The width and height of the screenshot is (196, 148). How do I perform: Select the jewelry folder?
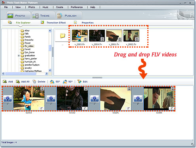[28, 68]
